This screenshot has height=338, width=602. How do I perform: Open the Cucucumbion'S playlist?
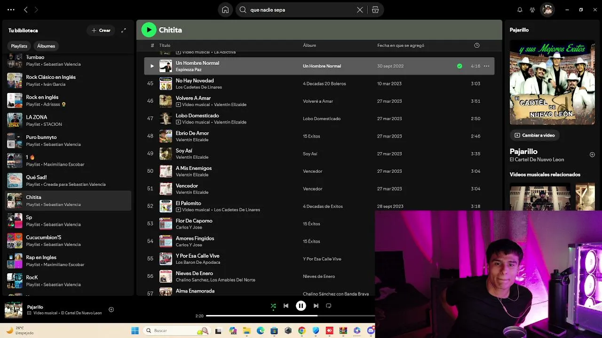68,241
